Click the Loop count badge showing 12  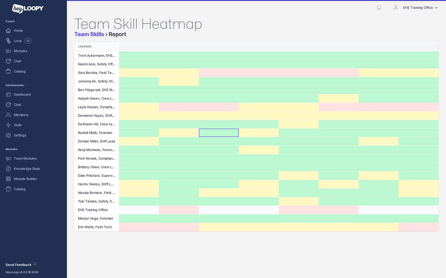(x=28, y=41)
